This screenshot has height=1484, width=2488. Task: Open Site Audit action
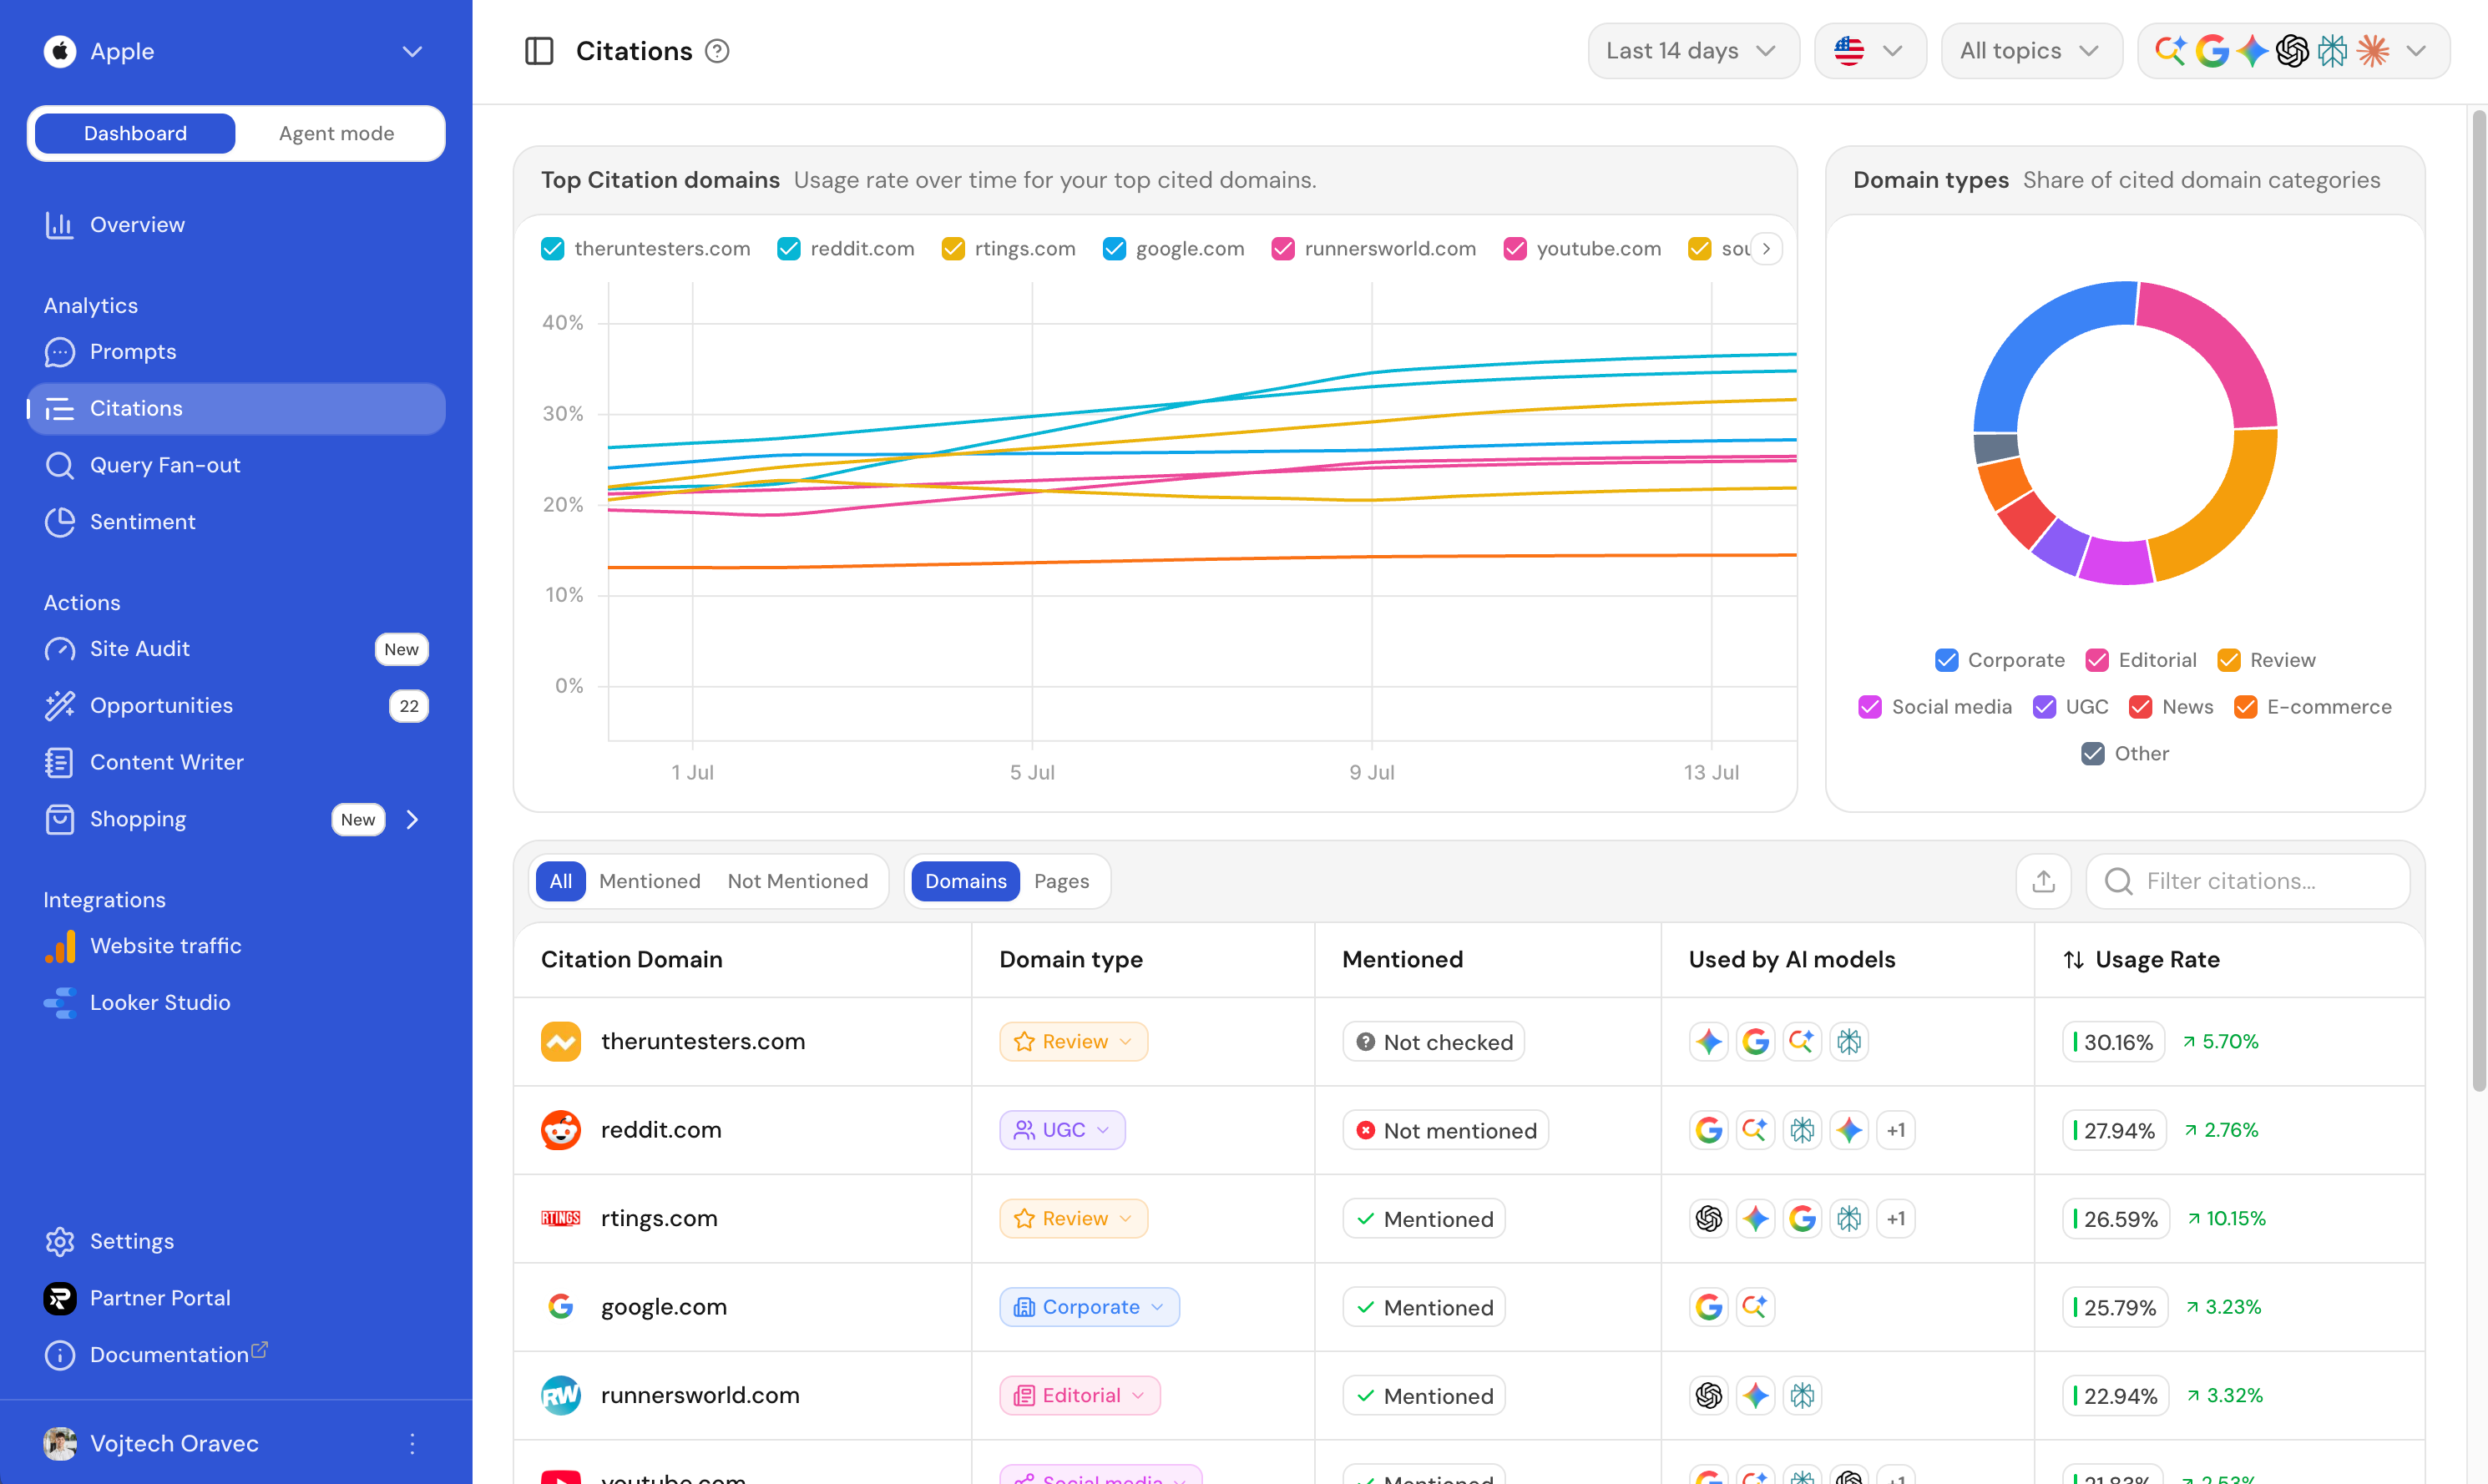236,648
